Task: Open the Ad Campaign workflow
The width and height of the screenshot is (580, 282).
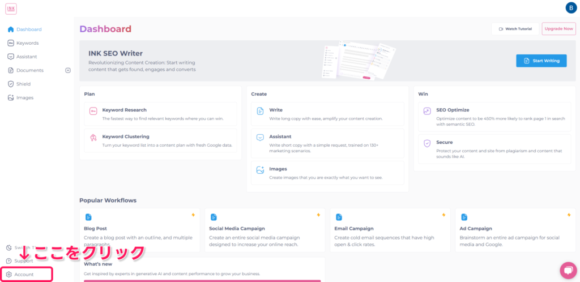Action: [515, 230]
